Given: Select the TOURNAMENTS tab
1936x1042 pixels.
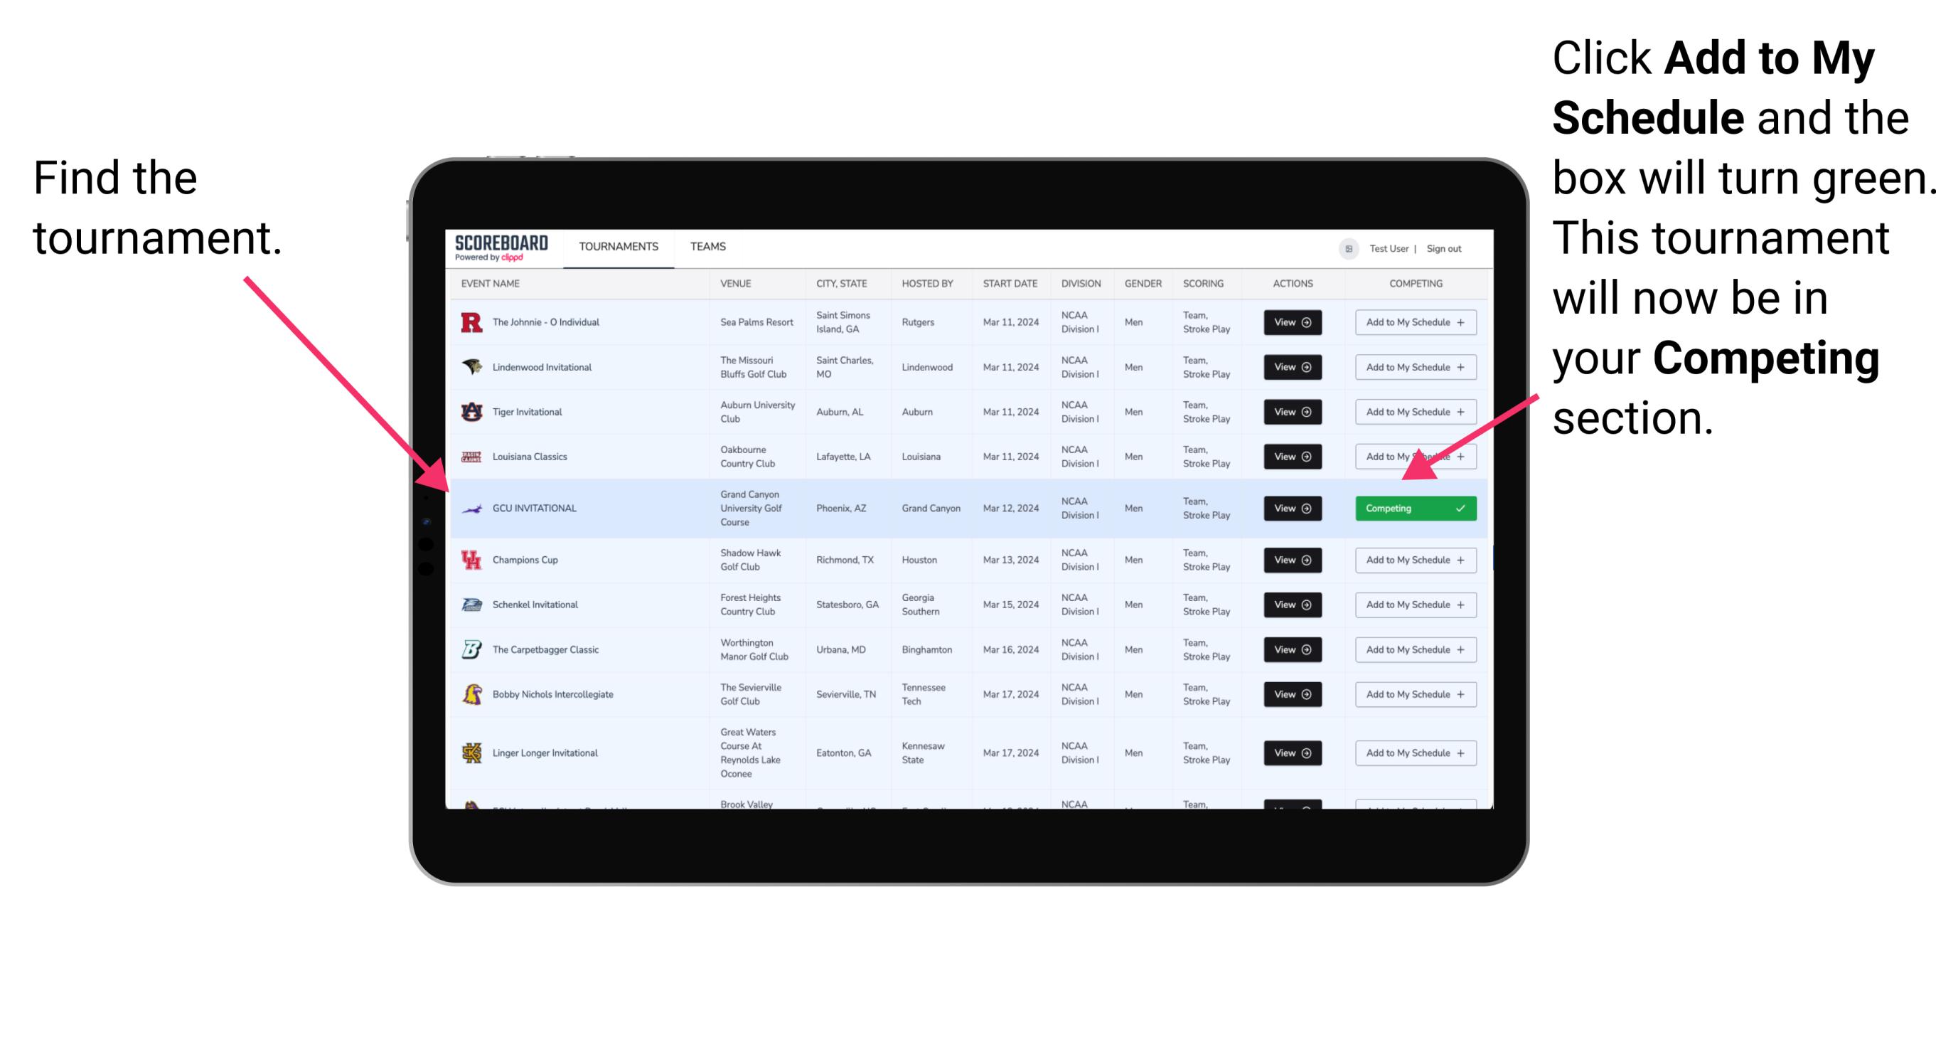Looking at the screenshot, I should [x=616, y=246].
